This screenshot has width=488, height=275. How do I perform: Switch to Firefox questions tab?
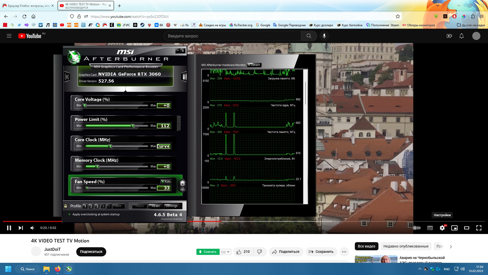28,6
